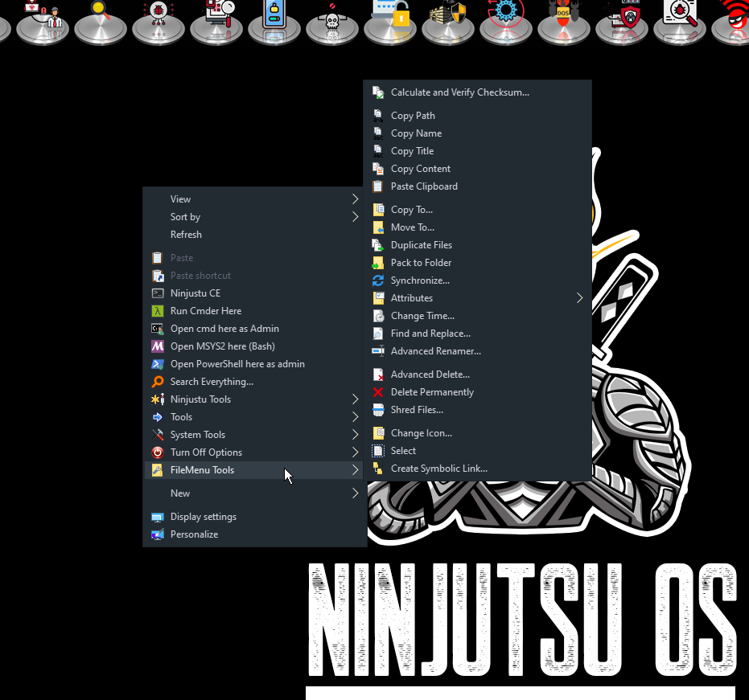Open Advanced Delete...
749x700 pixels.
tap(477, 374)
